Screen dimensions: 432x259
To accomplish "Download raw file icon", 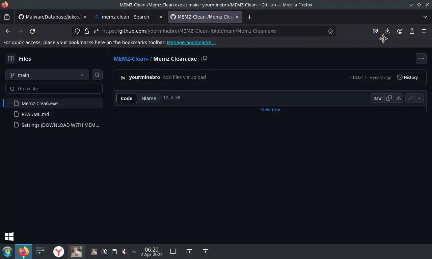I will pyautogui.click(x=398, y=98).
